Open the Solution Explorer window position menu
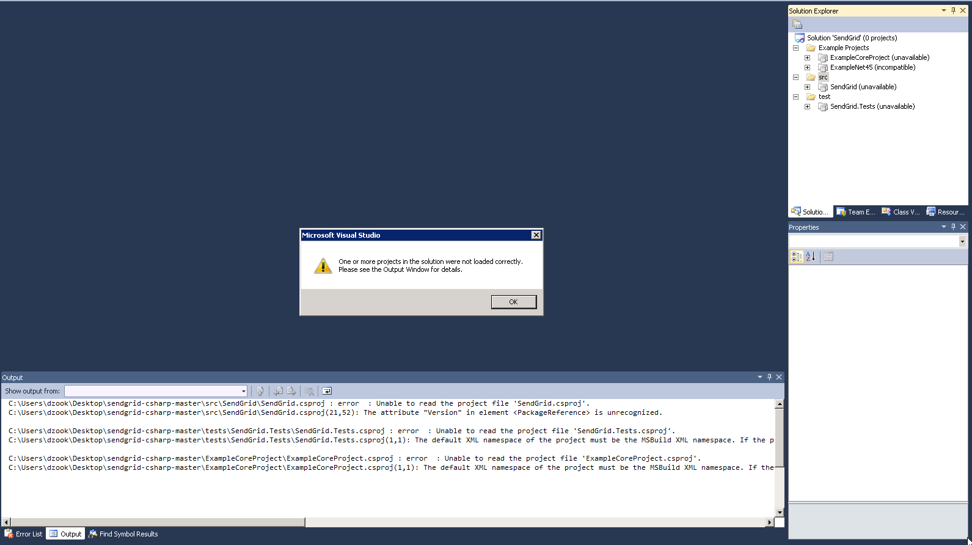Screen dimensions: 972x545 click(944, 10)
